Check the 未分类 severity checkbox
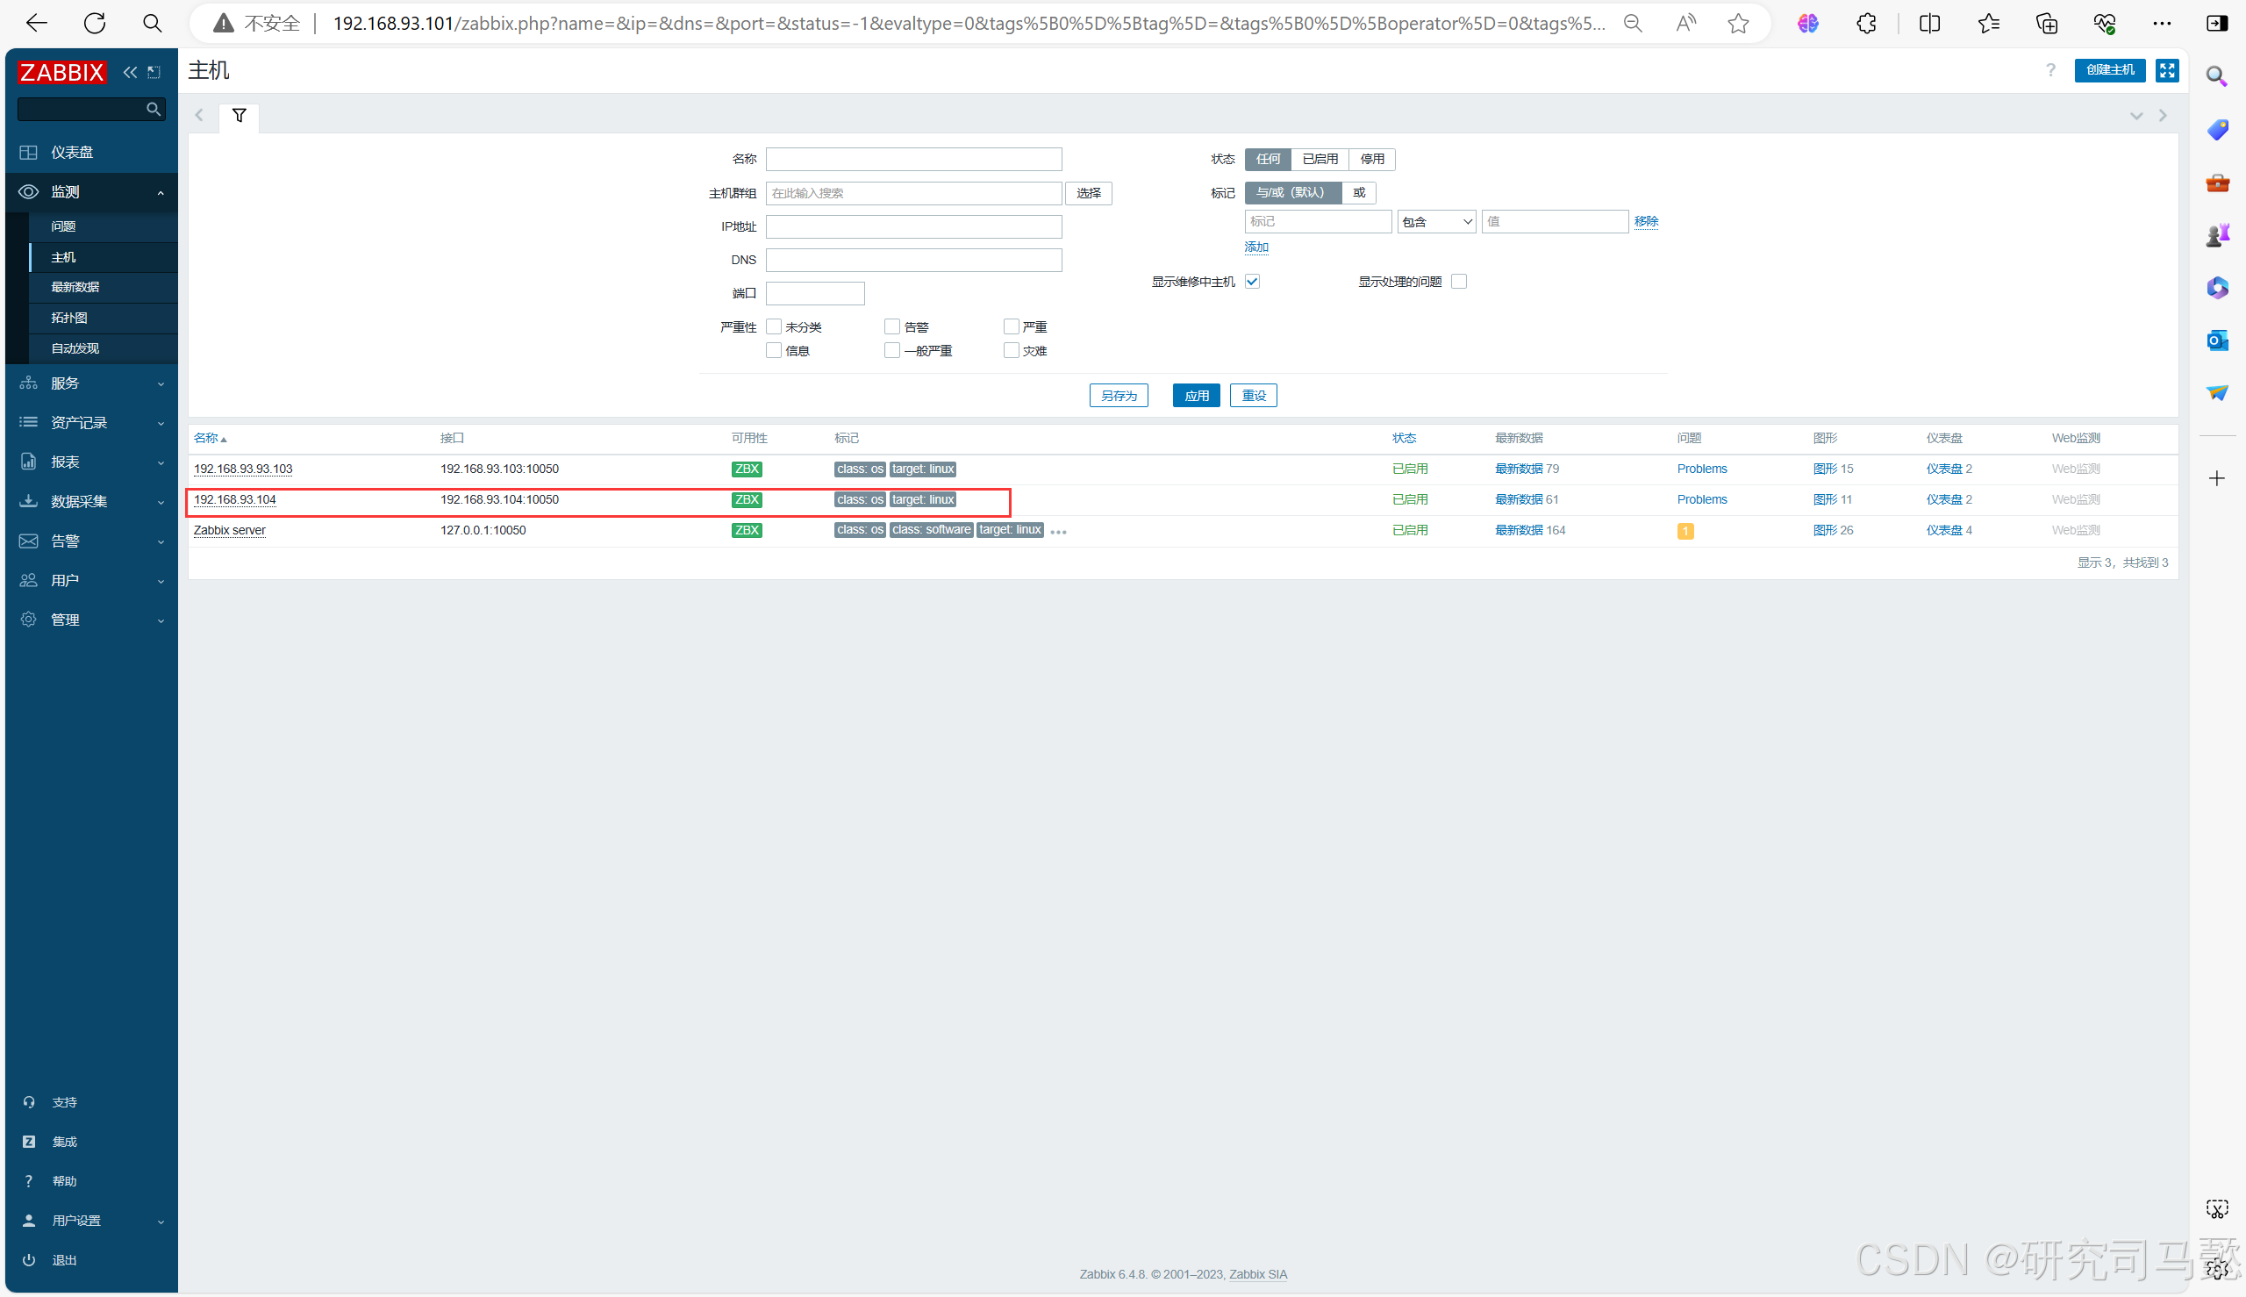Screen dimensions: 2246x1297 click(x=774, y=327)
